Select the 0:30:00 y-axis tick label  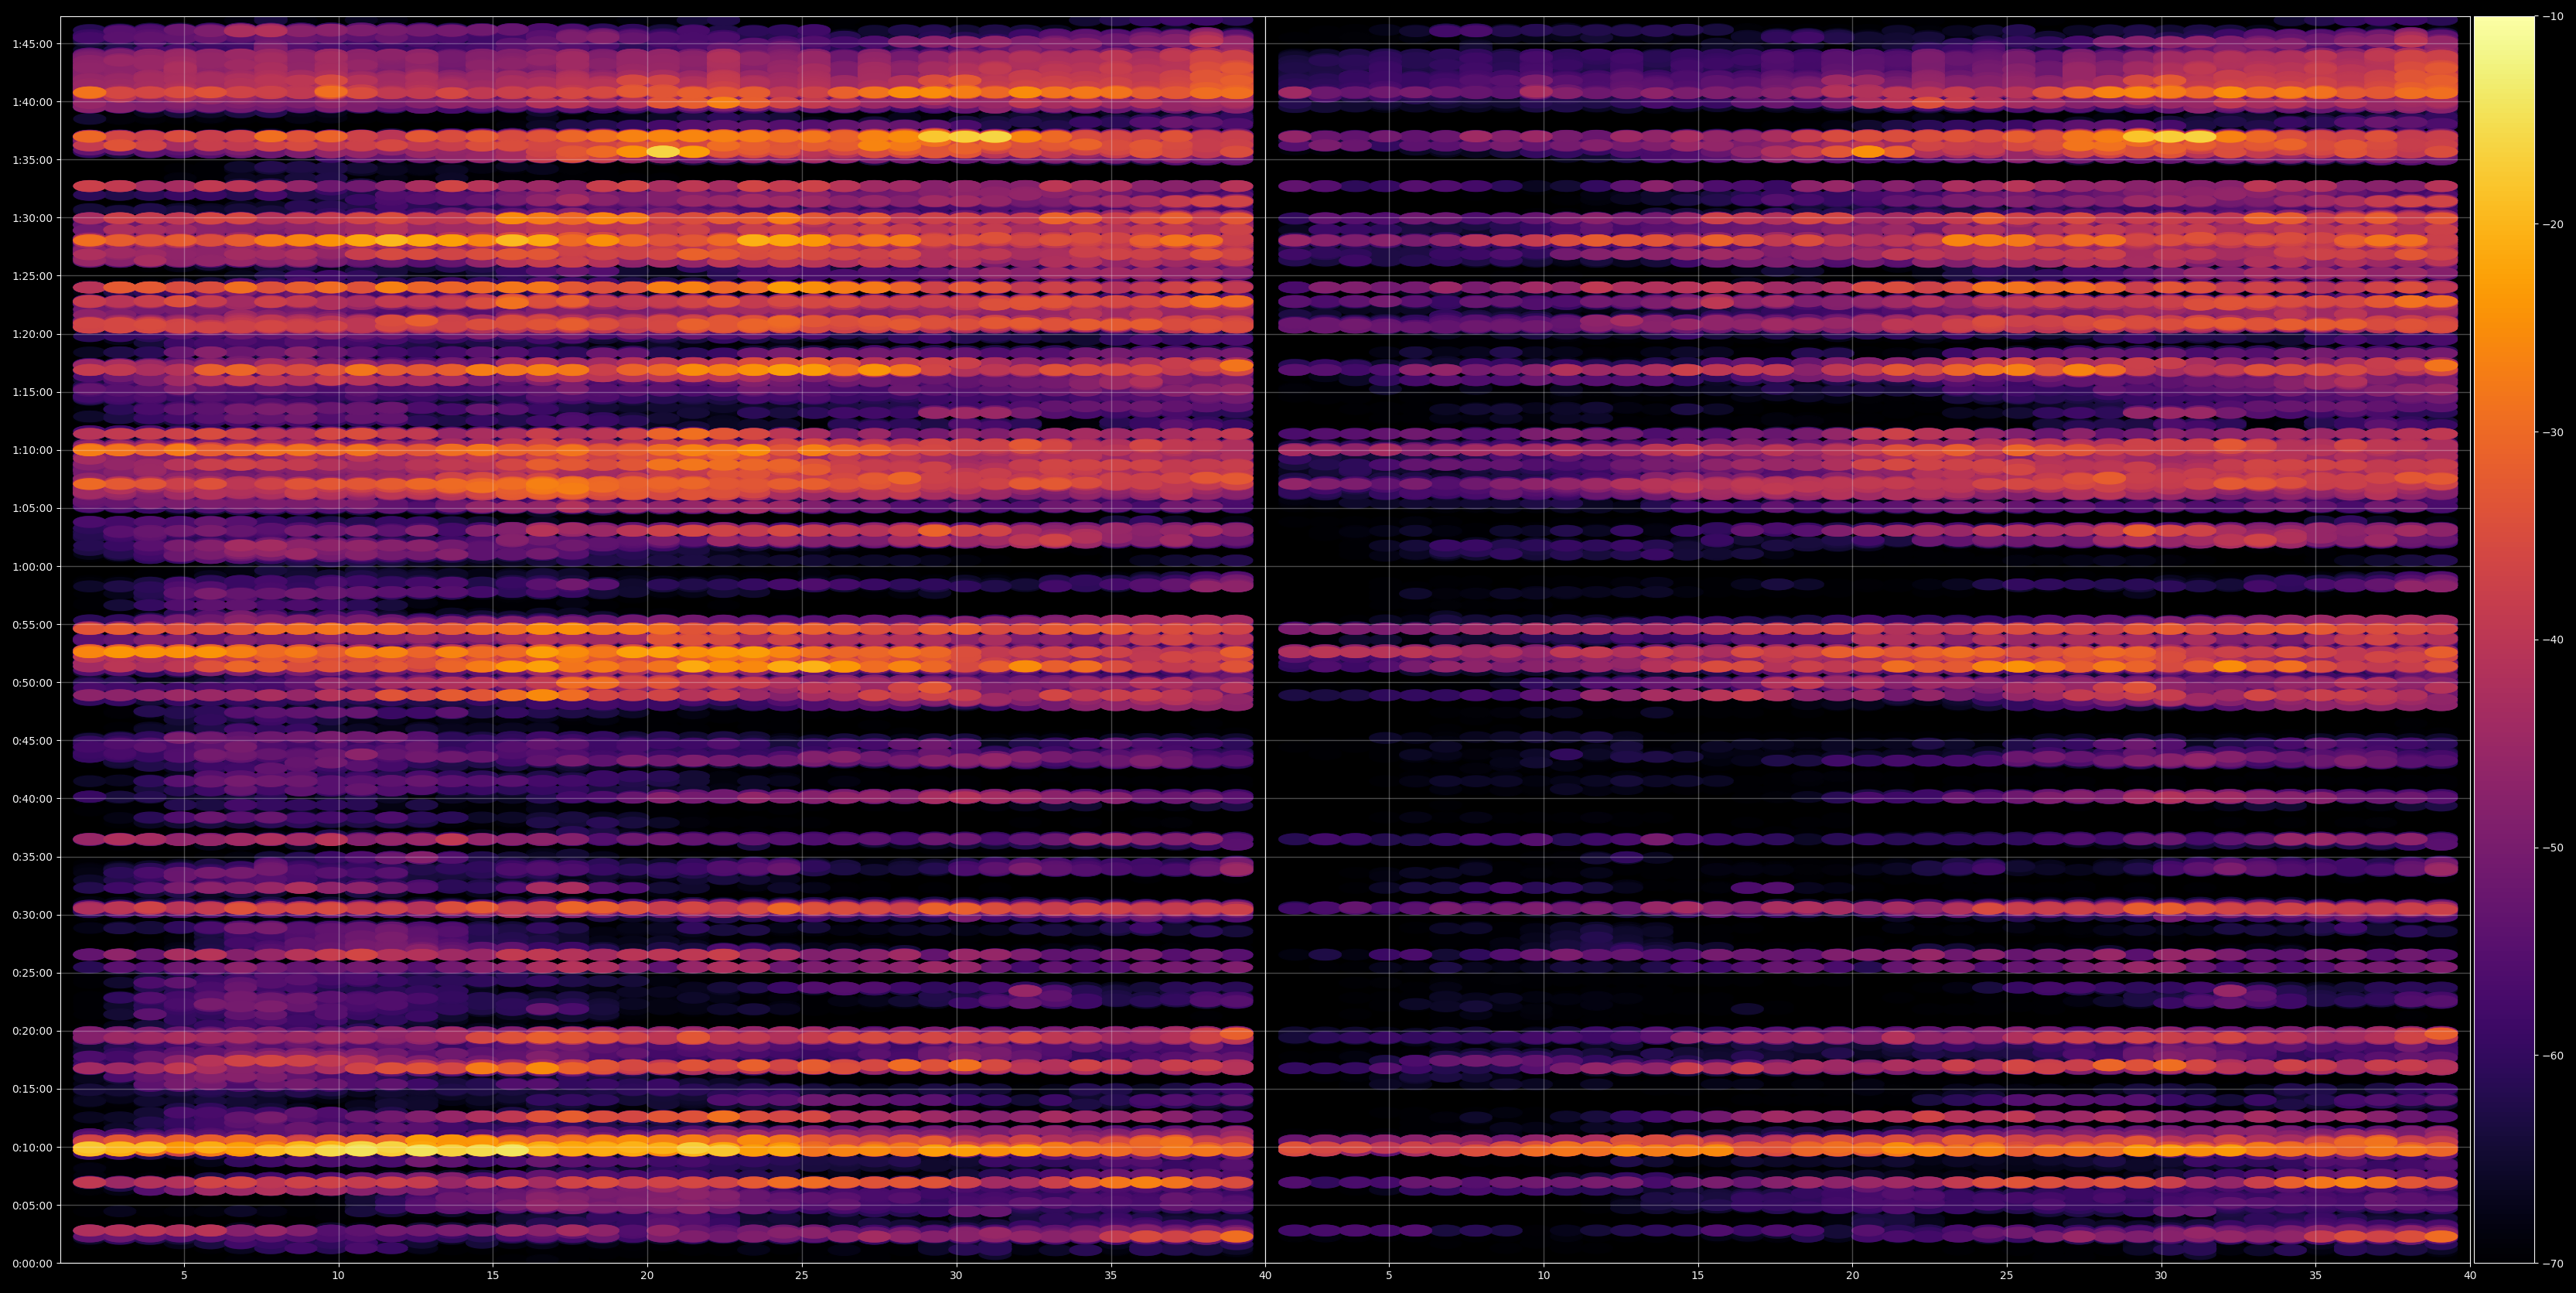click(32, 915)
